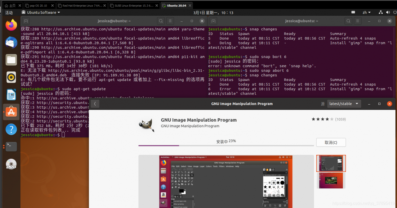Click the "sudo apt-get update" command line

(63, 89)
